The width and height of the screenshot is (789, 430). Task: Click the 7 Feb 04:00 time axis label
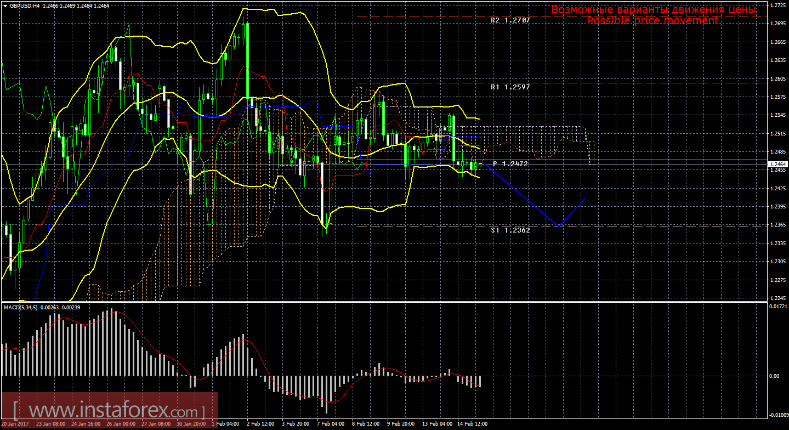(330, 424)
